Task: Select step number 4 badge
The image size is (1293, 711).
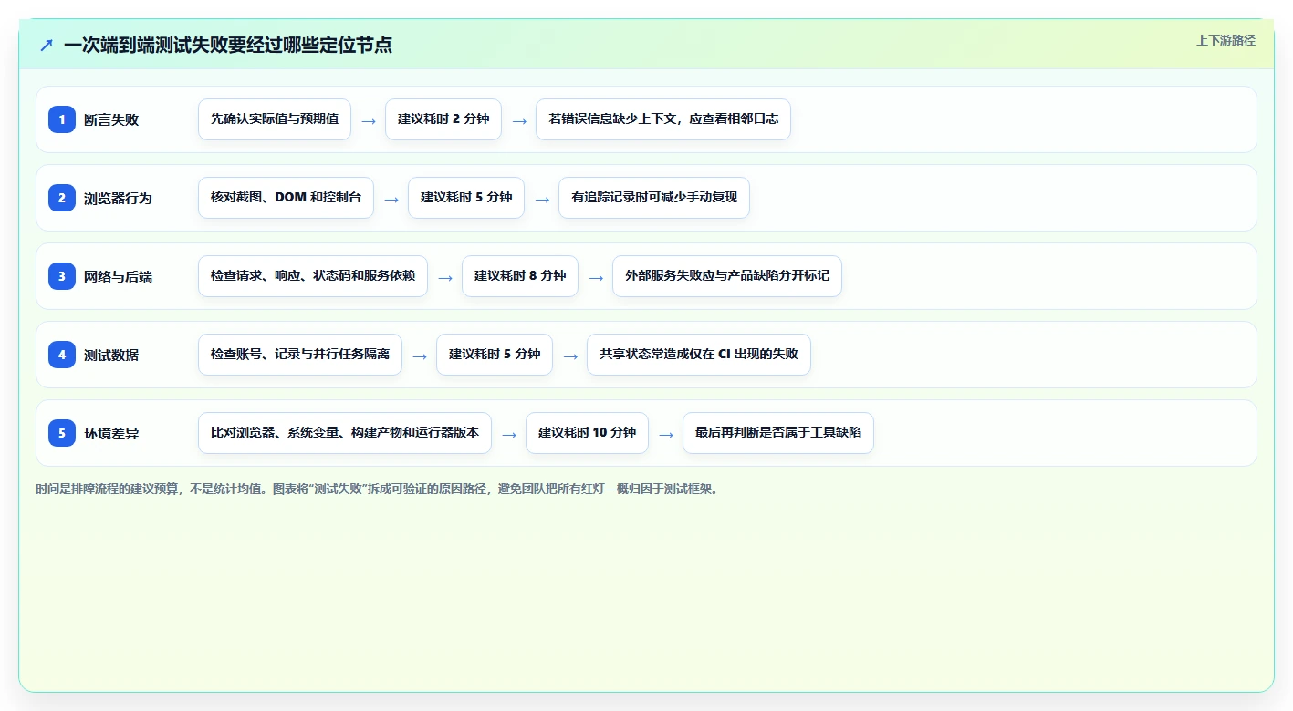Action: [x=62, y=354]
